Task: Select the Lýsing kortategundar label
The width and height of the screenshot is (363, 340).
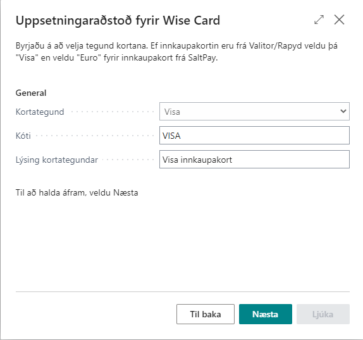Action: (x=57, y=160)
